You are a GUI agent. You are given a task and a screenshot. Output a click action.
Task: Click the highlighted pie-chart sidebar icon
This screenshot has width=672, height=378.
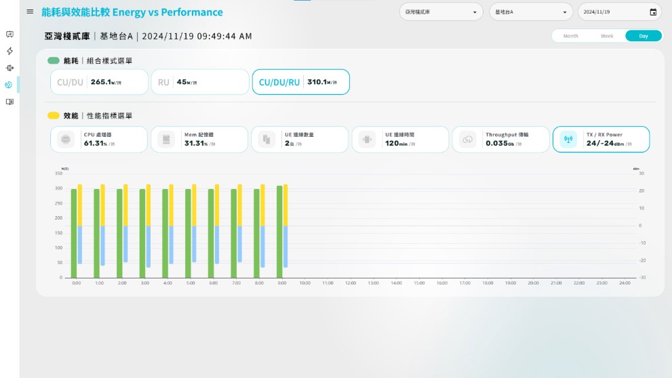(x=9, y=85)
